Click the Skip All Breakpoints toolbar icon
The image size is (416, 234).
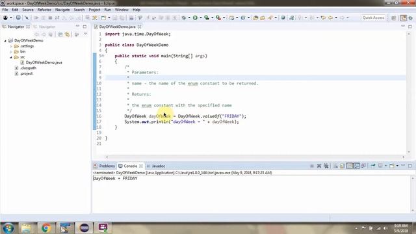(x=27, y=18)
